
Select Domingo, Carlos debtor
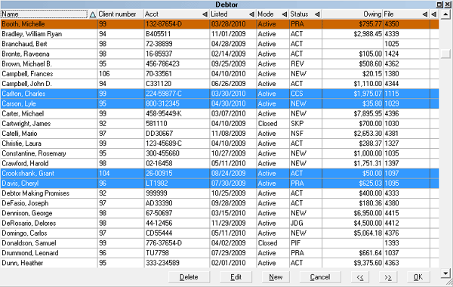click(220, 233)
